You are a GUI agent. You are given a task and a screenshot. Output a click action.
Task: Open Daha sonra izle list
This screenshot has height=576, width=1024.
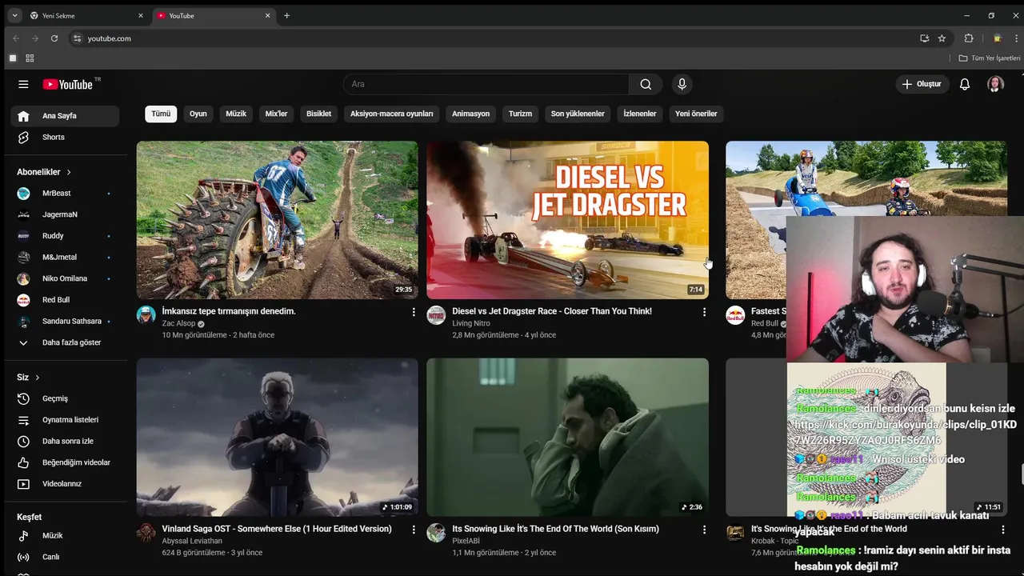pyautogui.click(x=65, y=441)
